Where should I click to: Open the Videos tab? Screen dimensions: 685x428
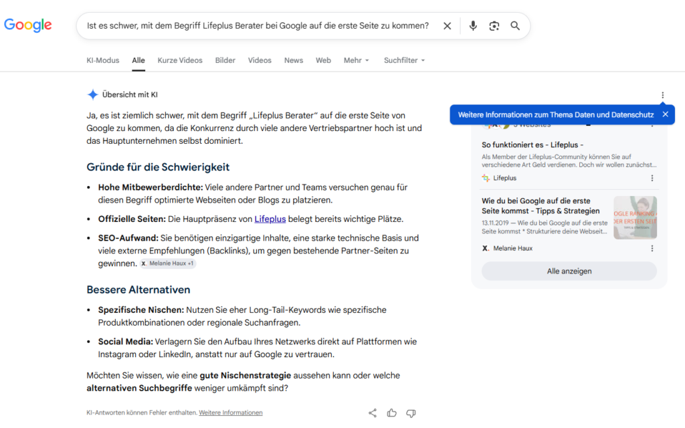point(260,60)
